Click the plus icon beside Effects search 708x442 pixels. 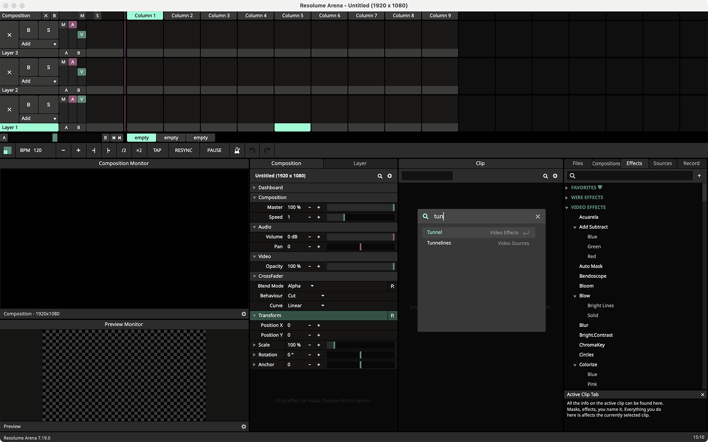(x=699, y=176)
